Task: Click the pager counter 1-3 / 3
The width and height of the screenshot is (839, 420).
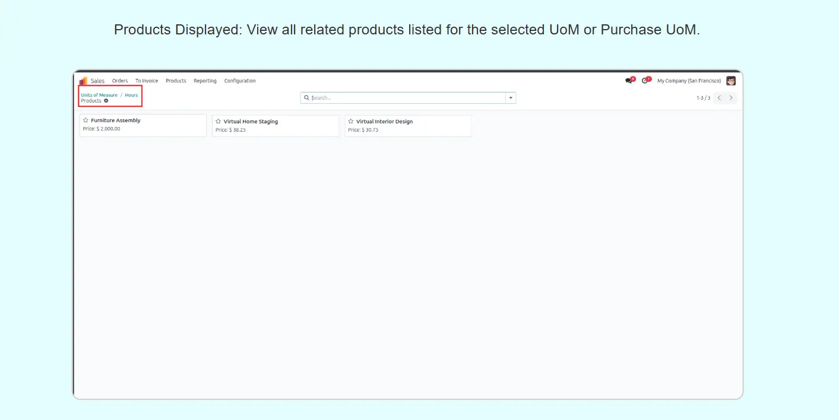Action: coord(703,98)
